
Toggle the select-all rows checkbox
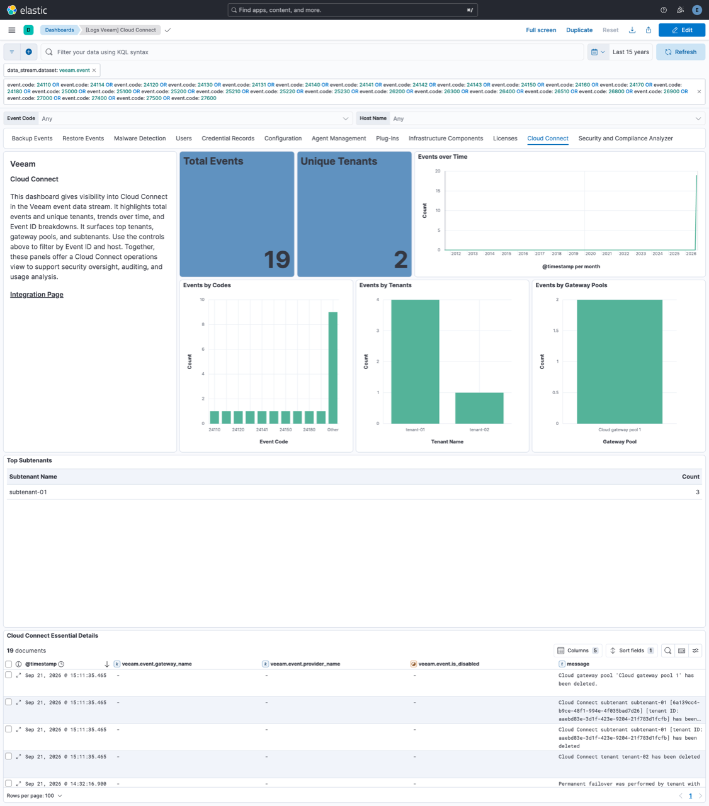(x=9, y=664)
